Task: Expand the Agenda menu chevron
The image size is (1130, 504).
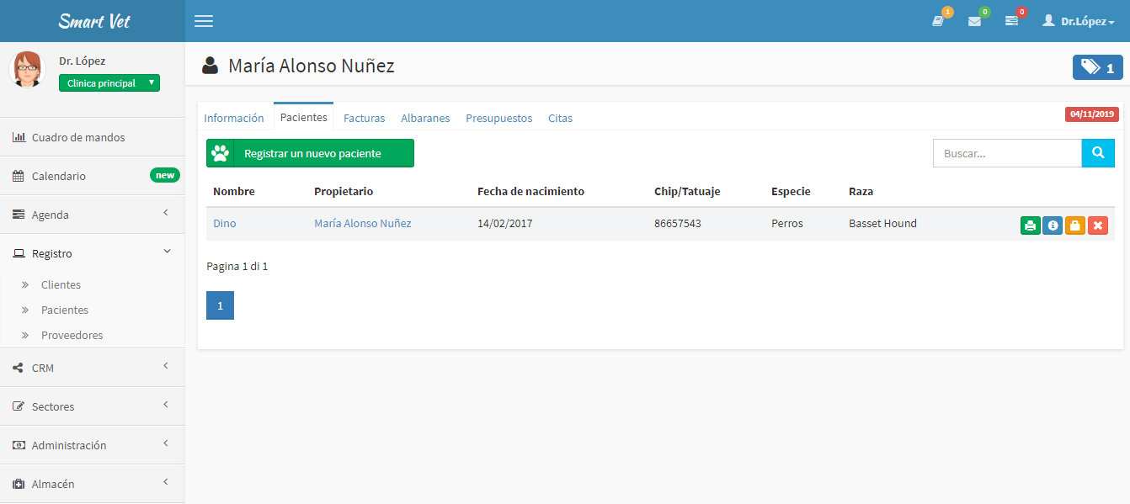Action: click(166, 213)
